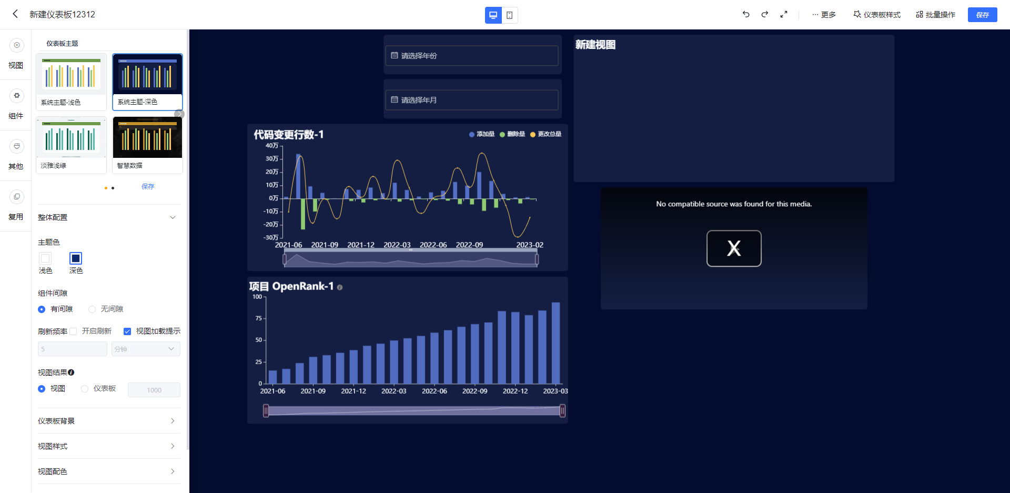Viewport: 1010px width, 493px height.
Task: Open 批量操作 menu
Action: (935, 15)
